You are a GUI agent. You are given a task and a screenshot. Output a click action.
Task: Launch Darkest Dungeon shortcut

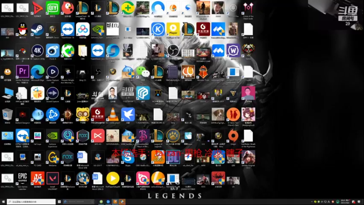[22, 115]
